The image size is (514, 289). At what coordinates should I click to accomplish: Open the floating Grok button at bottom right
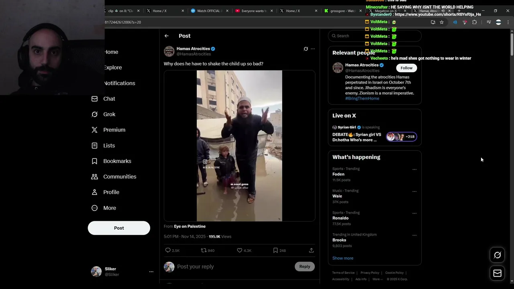tap(497, 255)
